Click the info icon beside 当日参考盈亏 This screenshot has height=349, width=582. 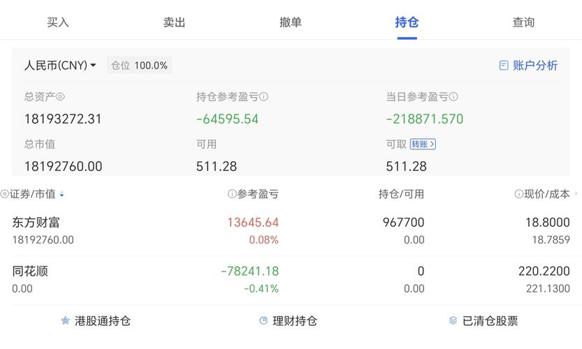point(453,97)
